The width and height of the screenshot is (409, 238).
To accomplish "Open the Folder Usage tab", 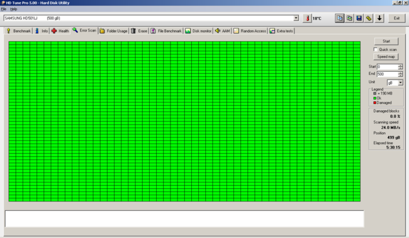I will (x=114, y=31).
